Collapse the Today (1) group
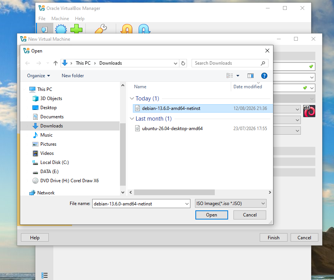Screen dimensions: 334x280 click(132, 99)
